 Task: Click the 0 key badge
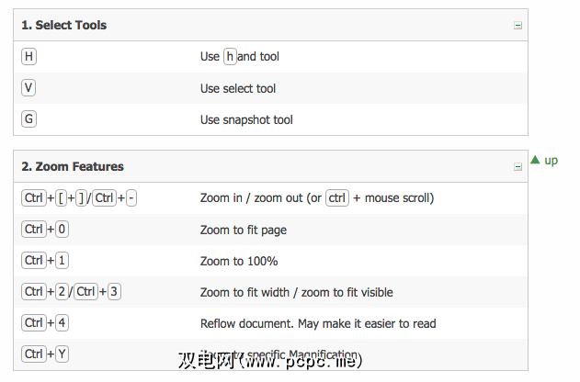tap(63, 230)
